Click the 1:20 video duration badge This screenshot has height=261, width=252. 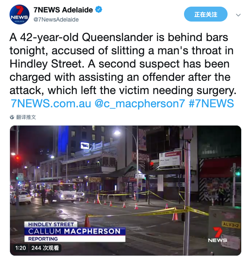click(x=20, y=248)
